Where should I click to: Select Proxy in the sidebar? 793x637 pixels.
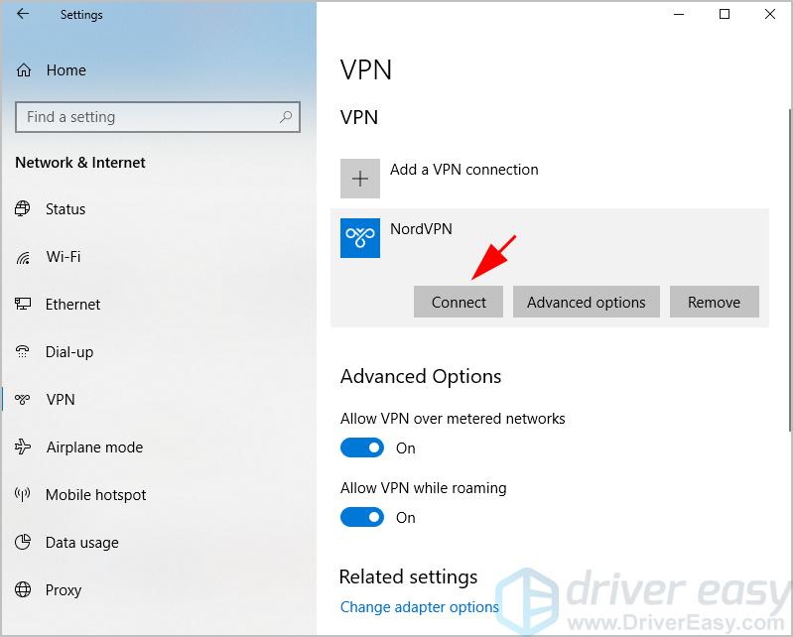tap(64, 590)
